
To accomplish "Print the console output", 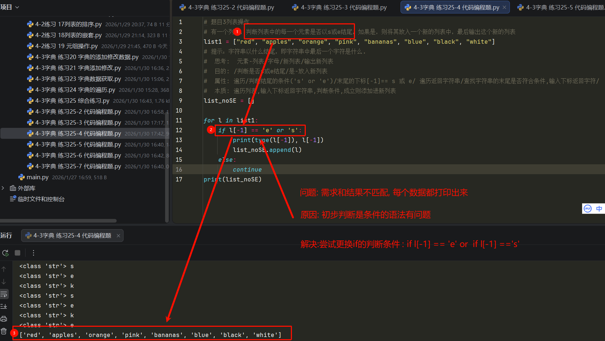I will (4, 319).
